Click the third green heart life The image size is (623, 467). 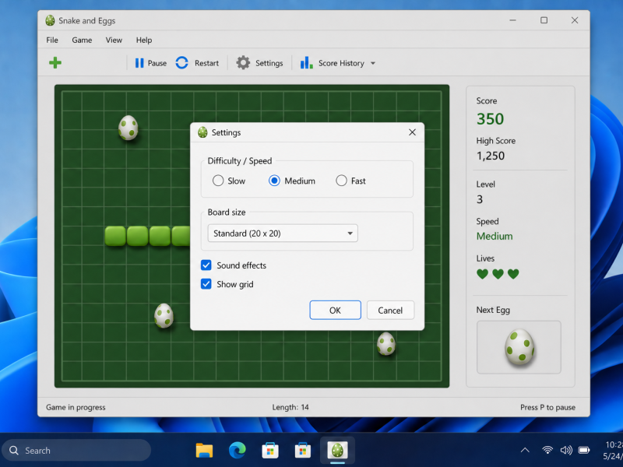coord(513,274)
